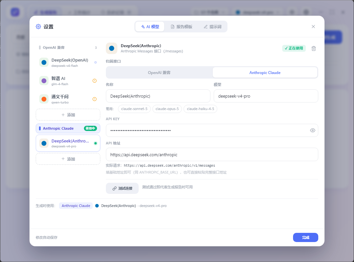Click the deepseek-v4-flash subtitle text
This screenshot has width=354, height=262.
point(65,66)
